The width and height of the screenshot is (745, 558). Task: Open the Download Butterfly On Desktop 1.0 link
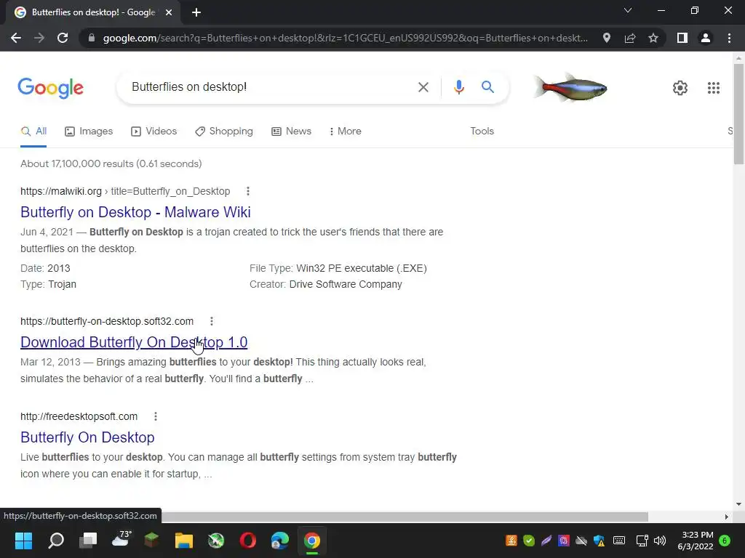point(134,342)
